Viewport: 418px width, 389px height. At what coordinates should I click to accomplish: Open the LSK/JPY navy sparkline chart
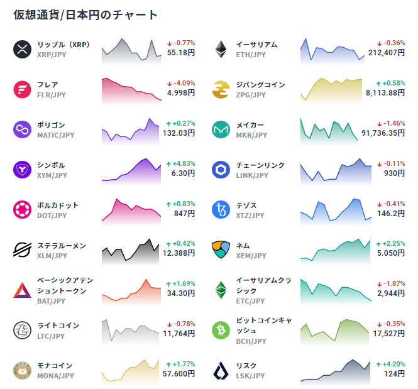336,373
